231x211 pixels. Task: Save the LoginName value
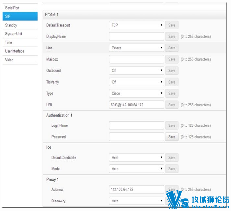(x=172, y=125)
